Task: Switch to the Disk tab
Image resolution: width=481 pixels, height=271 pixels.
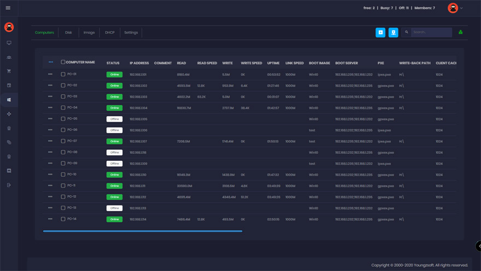Action: [x=68, y=33]
